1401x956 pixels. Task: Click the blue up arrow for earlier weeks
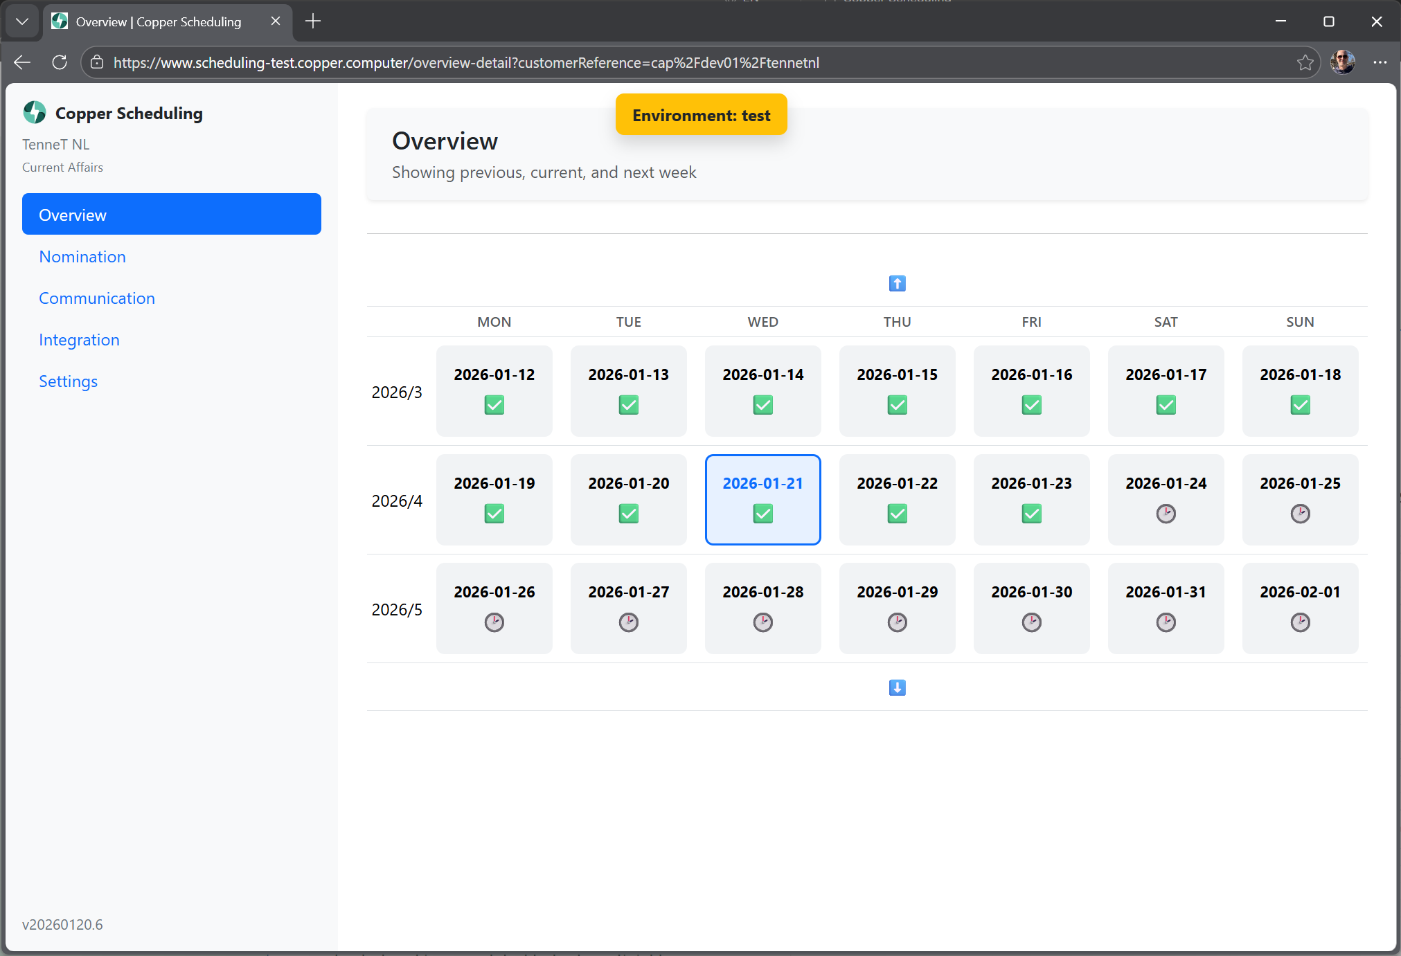[x=897, y=283]
